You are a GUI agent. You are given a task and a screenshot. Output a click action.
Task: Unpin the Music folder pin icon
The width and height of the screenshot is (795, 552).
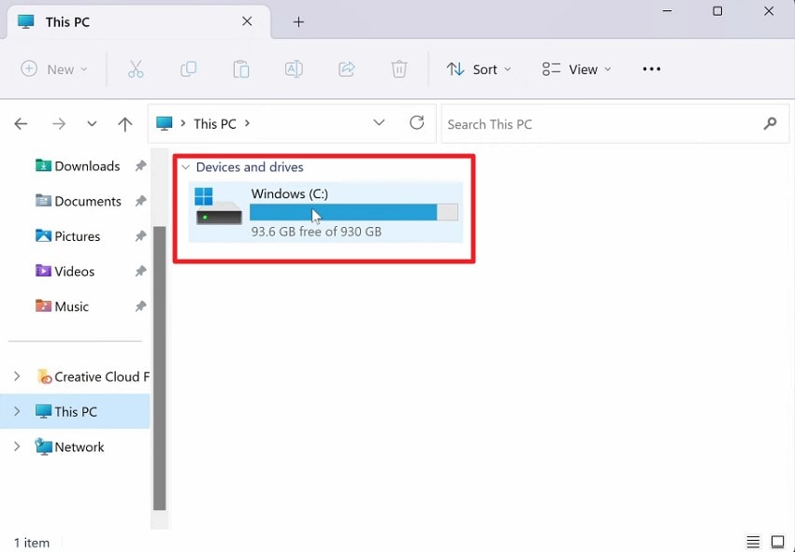tap(140, 306)
